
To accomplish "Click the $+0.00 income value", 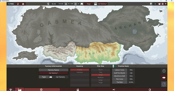I will [x=61, y=4].
